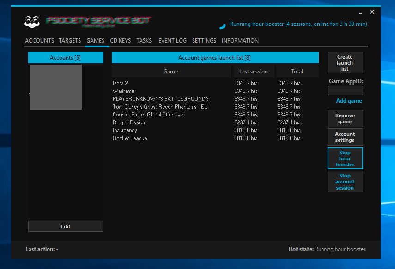
Task: Select the Rocket League row
Action: (x=130, y=138)
